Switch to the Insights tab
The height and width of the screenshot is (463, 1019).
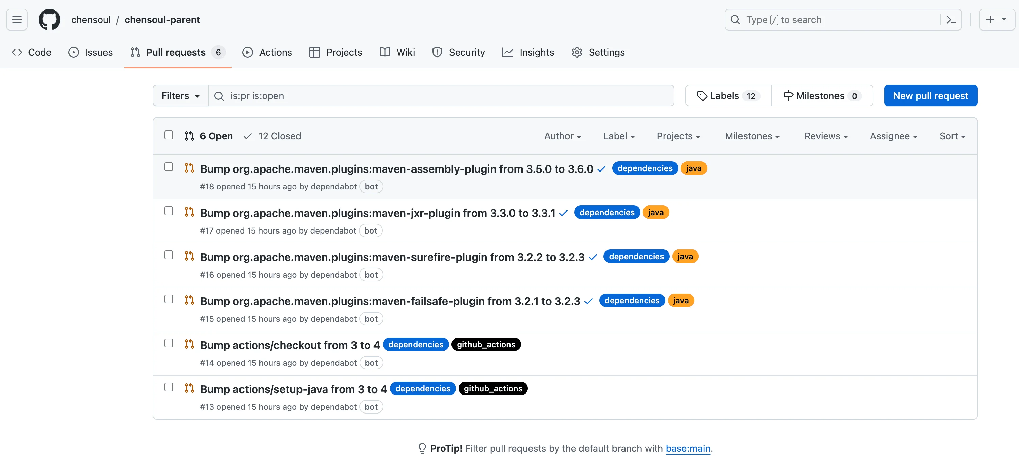[x=528, y=52]
